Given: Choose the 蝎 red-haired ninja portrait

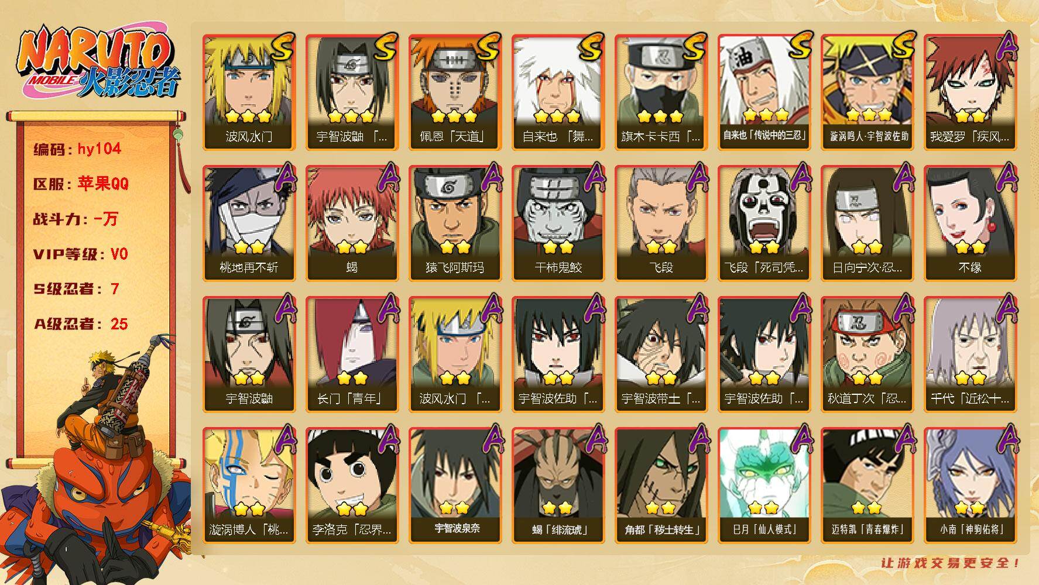Looking at the screenshot, I should 352,223.
